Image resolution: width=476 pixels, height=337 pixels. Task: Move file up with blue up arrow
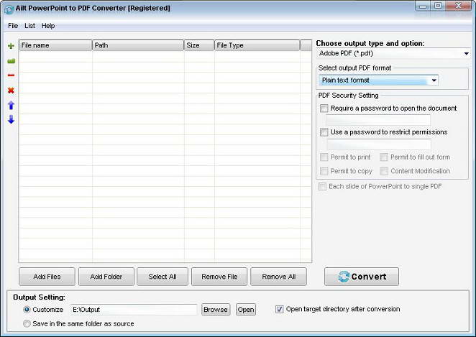click(11, 105)
